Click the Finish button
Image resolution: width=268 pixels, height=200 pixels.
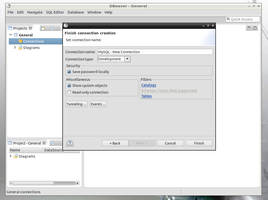point(199,143)
